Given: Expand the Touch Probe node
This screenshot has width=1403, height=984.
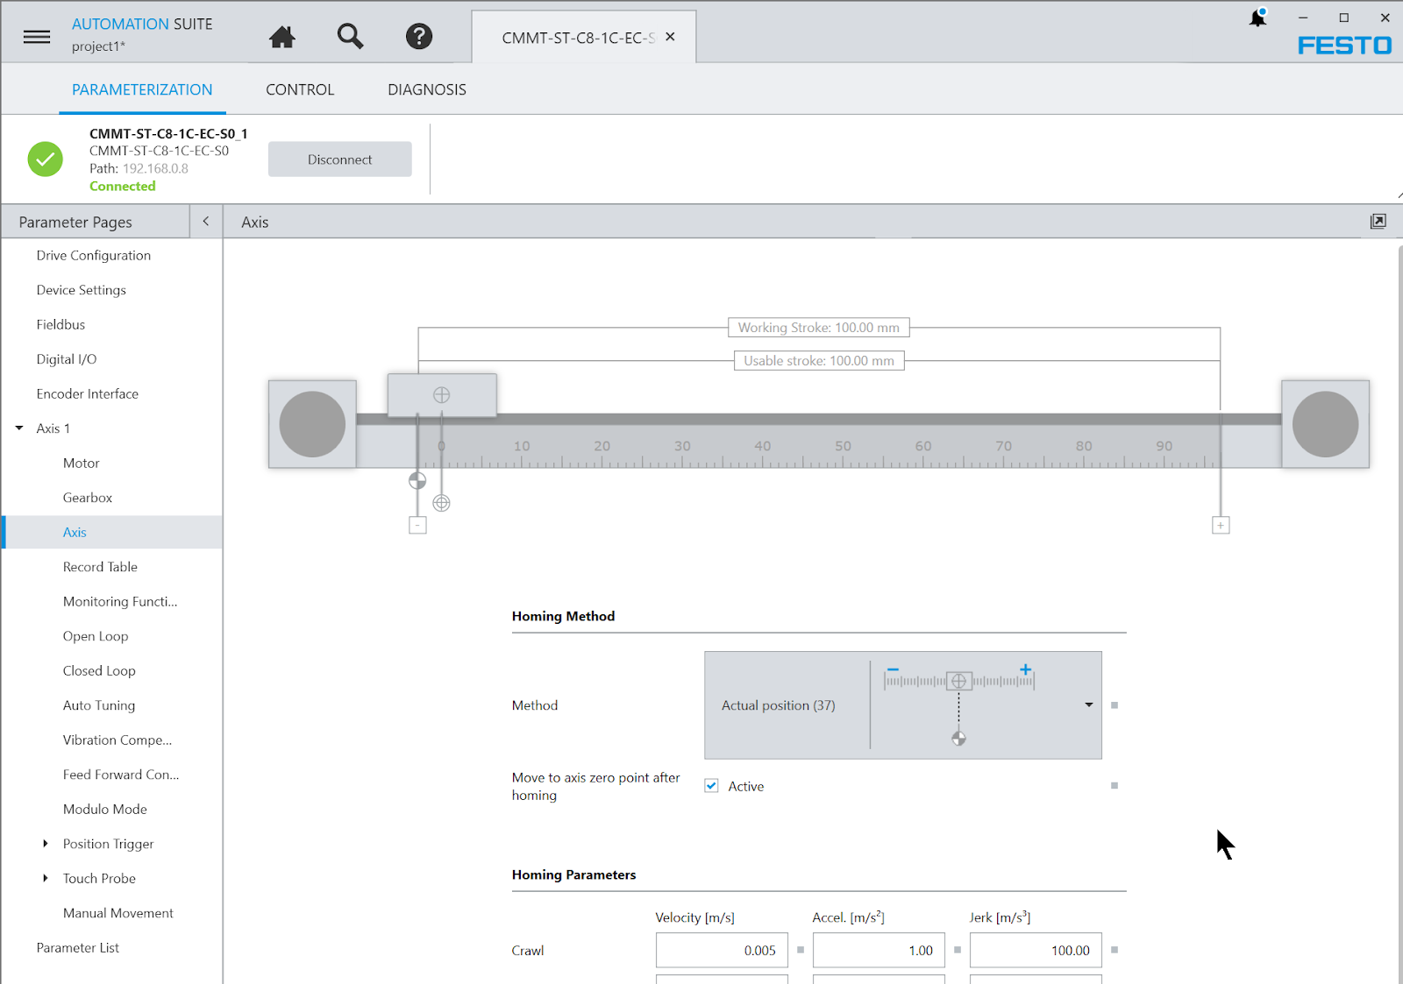Looking at the screenshot, I should coord(46,878).
